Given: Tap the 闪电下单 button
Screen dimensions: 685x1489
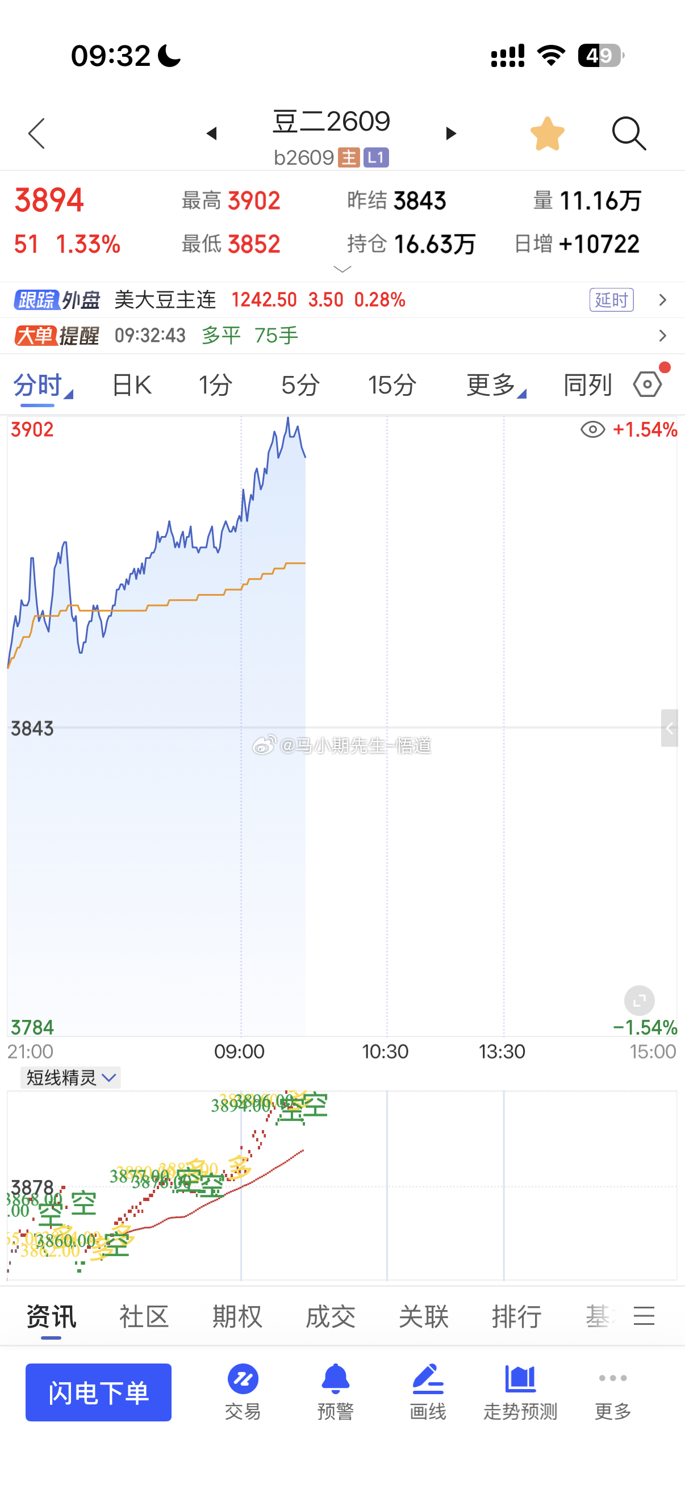Looking at the screenshot, I should pyautogui.click(x=98, y=1392).
